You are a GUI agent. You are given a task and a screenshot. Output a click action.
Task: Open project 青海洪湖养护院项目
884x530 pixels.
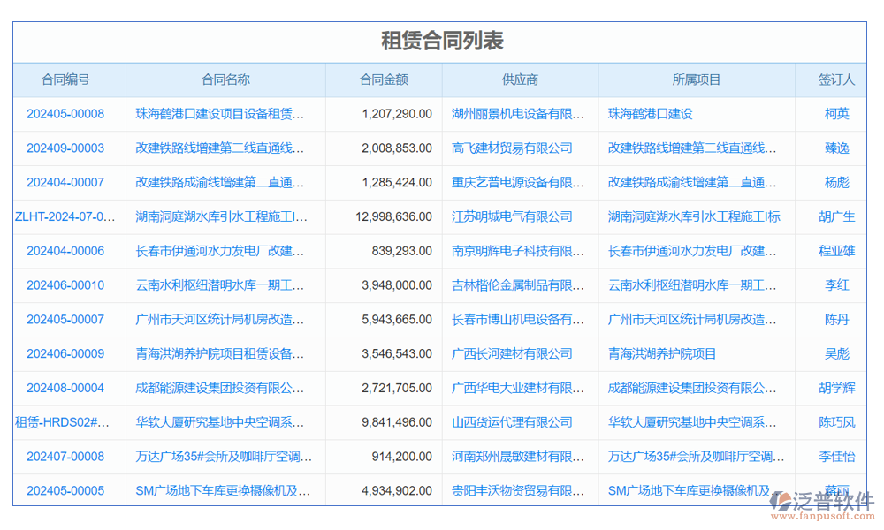coord(662,353)
